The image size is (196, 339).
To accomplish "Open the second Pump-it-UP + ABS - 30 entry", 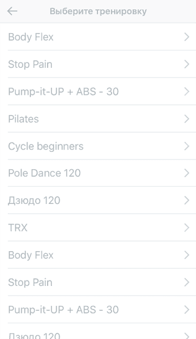I will (98, 310).
